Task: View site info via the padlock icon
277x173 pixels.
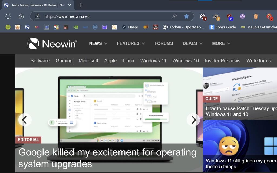Action: [37, 16]
